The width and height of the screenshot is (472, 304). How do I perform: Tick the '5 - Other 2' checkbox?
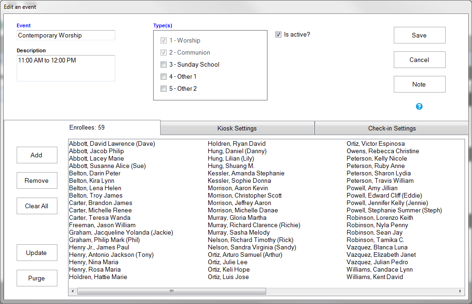coord(163,89)
